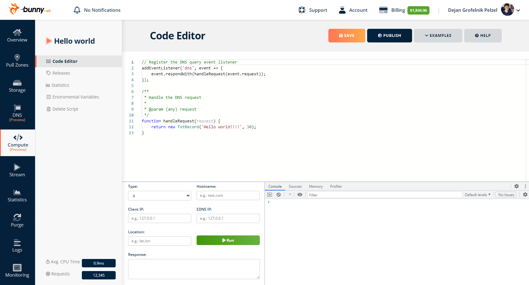
Task: Open Statistics in the main sidebar
Action: coord(17,195)
